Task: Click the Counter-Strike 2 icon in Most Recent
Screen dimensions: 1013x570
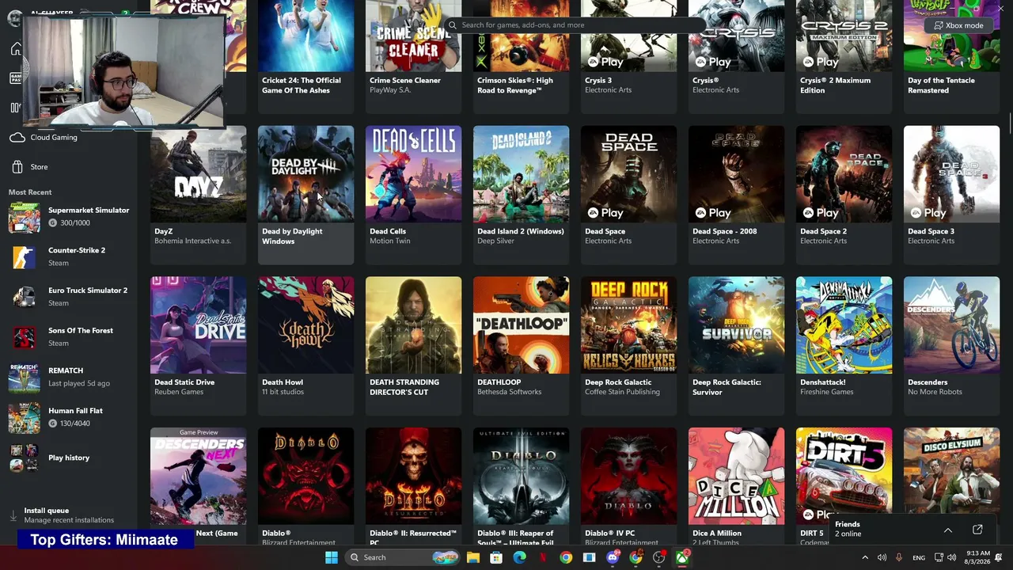Action: 24,256
